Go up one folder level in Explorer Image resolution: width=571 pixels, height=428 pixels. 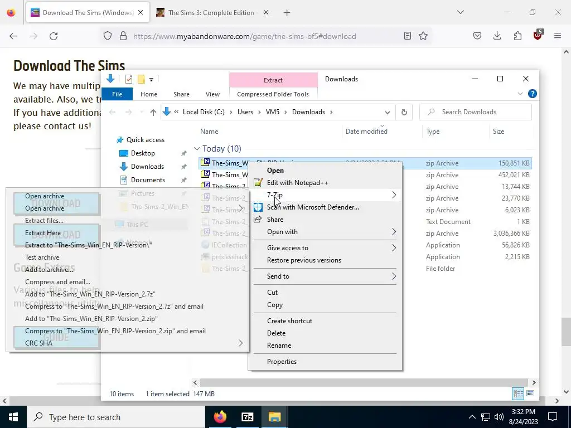153,113
